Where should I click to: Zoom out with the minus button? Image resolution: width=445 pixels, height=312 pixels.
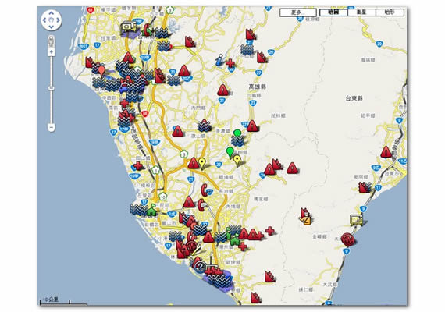point(51,128)
